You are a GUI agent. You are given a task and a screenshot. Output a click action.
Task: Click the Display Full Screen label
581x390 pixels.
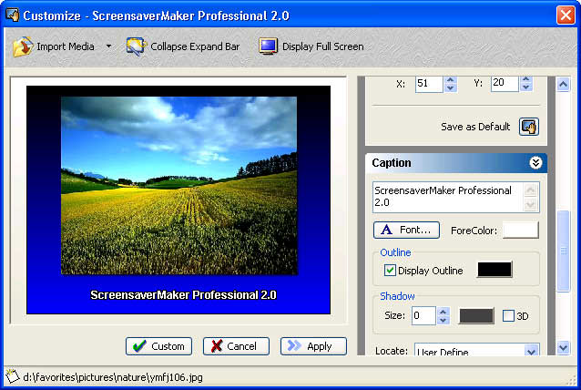(323, 46)
